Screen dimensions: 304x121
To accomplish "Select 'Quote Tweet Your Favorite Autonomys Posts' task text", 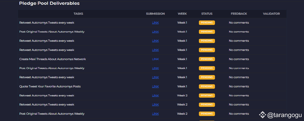I will [x=50, y=86].
